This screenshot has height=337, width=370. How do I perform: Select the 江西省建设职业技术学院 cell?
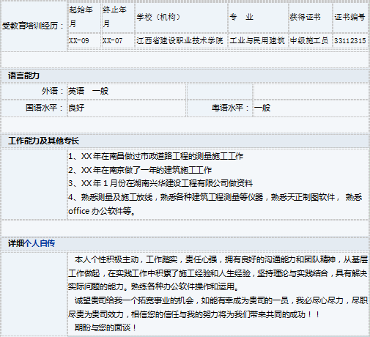(x=180, y=40)
